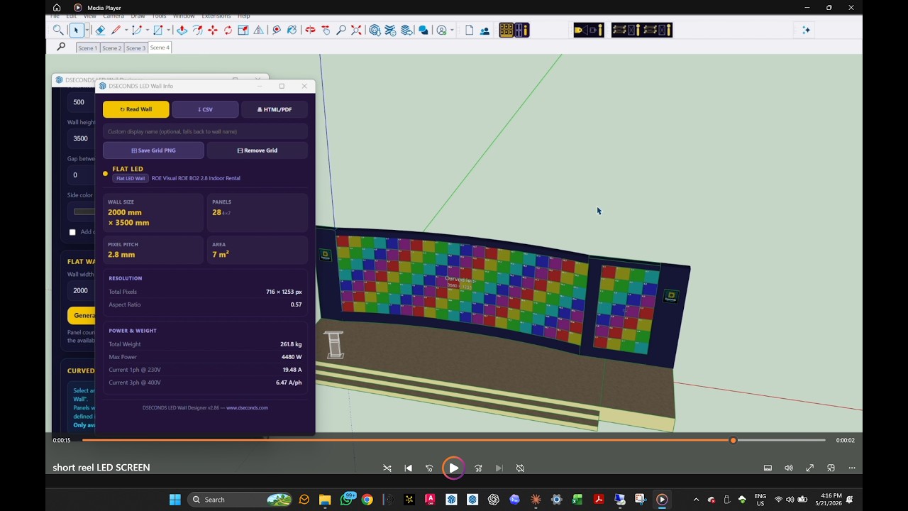
Task: Open the Select tool dropdown arrow
Action: pyautogui.click(x=87, y=30)
